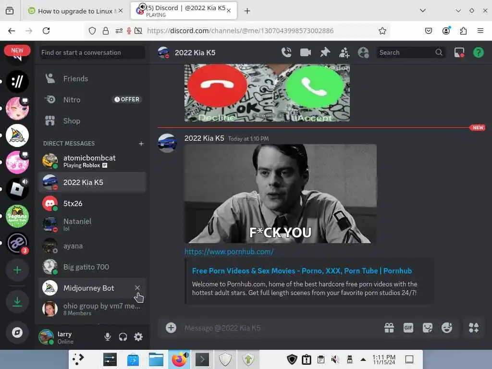Mute the Discord tab's audio
This screenshot has height=369, width=492.
pyautogui.click(x=143, y=7)
